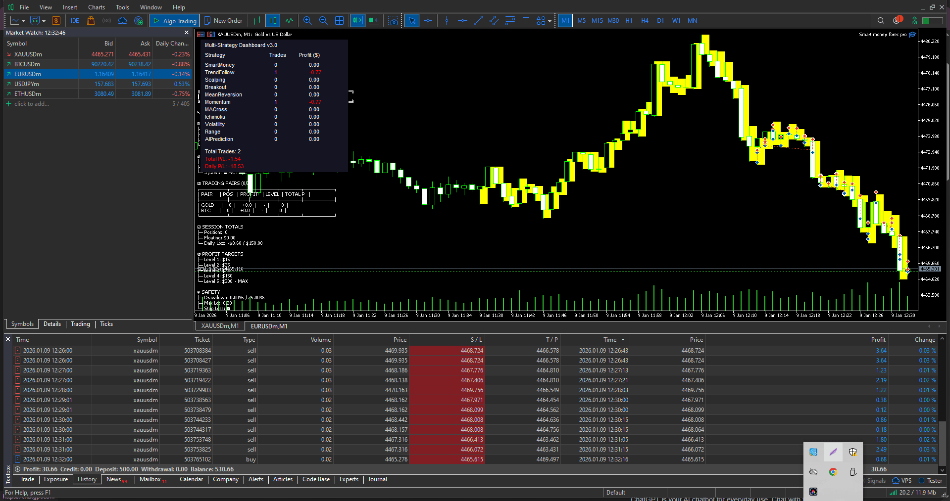Screen dimensions: 950x501
Task: Open the MetaEditor IDE
Action: 75,21
